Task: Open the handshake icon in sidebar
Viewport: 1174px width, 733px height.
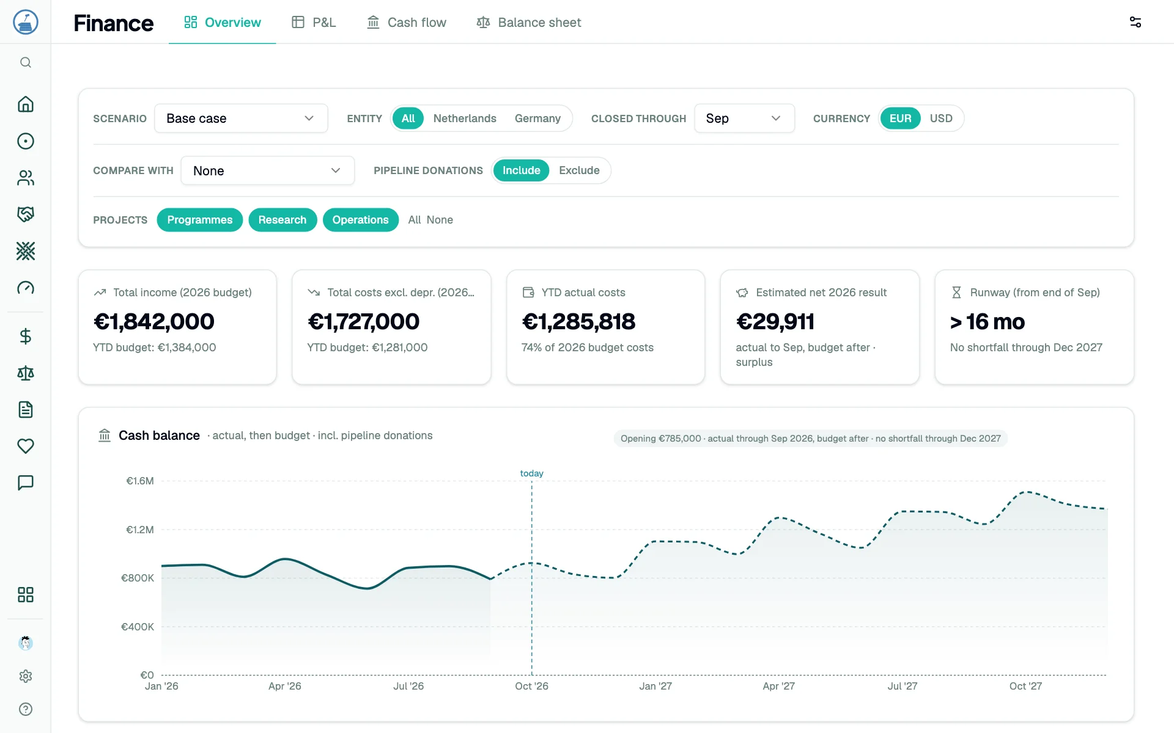Action: coord(26,214)
